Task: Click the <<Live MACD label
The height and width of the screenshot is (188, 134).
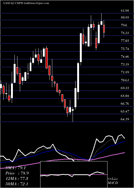Action: [x=113, y=181]
